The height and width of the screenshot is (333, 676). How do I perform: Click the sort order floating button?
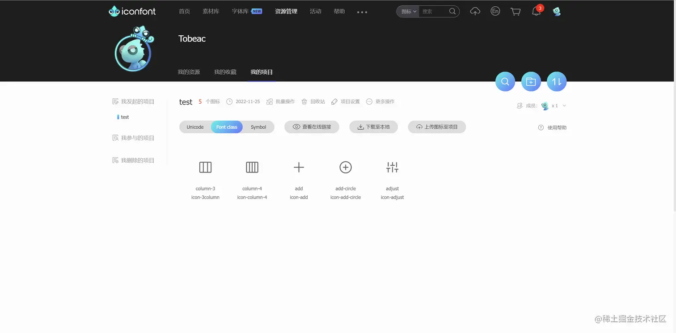click(x=557, y=81)
